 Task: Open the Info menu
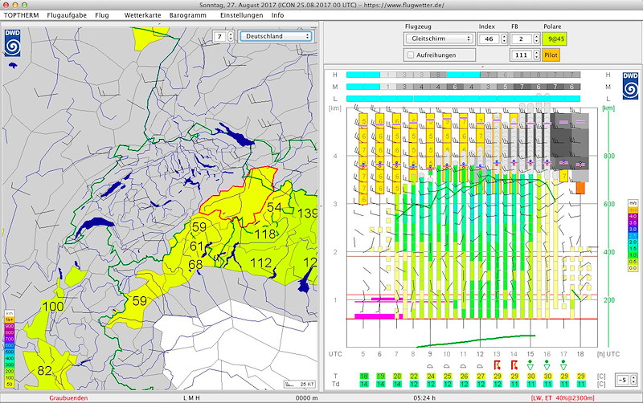click(x=277, y=15)
